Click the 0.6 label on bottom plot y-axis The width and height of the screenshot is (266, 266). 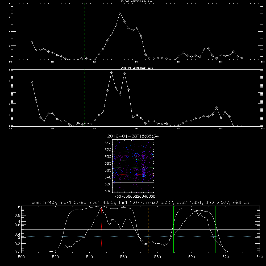(x=18, y=225)
